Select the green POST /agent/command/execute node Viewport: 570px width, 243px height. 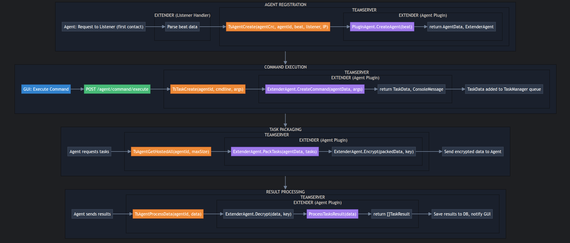click(x=117, y=89)
